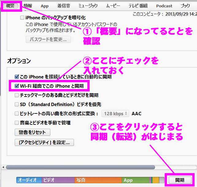Enable SD (Standard Definition) ビデオを優先
197x187 pixels.
[x=17, y=105]
